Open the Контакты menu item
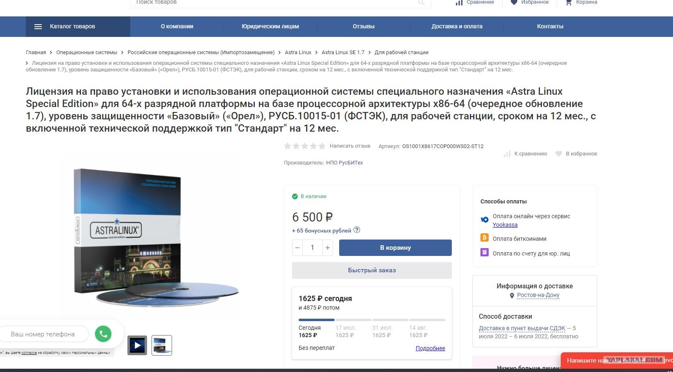This screenshot has height=372, width=673. coord(550,27)
